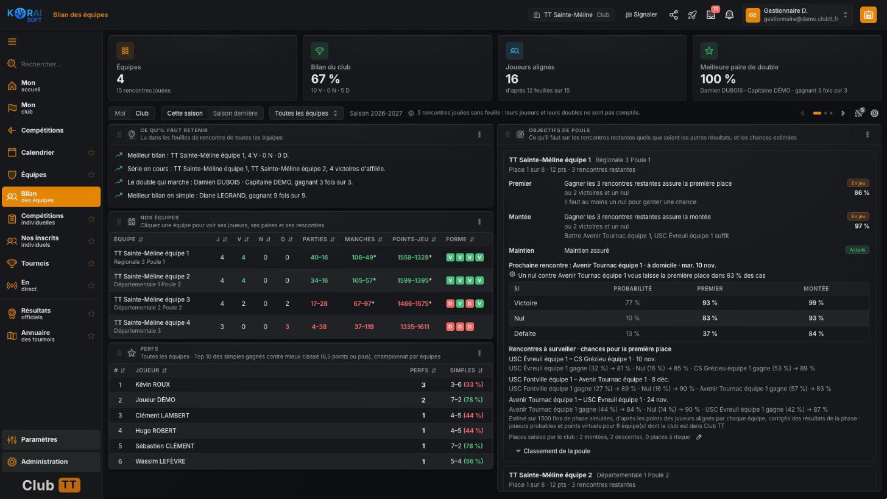Favorite the Équipes sidebar entry star

coord(91,174)
